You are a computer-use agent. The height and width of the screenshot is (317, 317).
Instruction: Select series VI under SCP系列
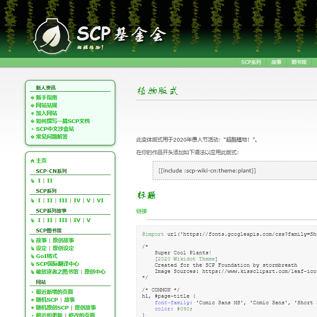[100, 201]
